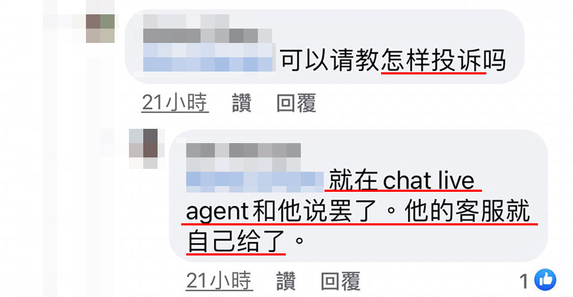The height and width of the screenshot is (297, 573).
Task: Click 回覆 under the chat live agent reply
Action: [340, 281]
